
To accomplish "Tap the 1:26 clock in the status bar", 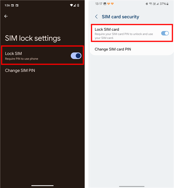I will coord(7,5).
